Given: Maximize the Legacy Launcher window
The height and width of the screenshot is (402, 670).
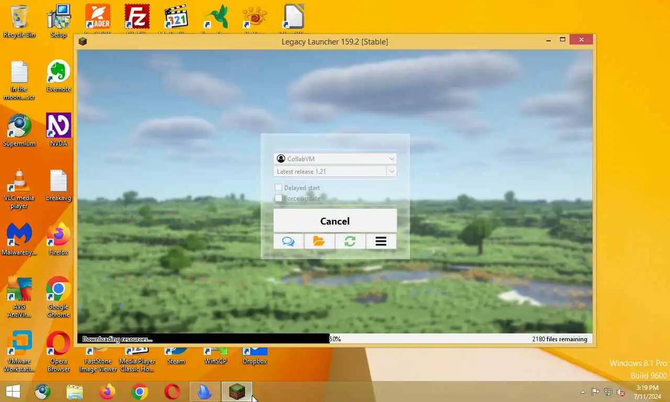Looking at the screenshot, I should pos(563,40).
